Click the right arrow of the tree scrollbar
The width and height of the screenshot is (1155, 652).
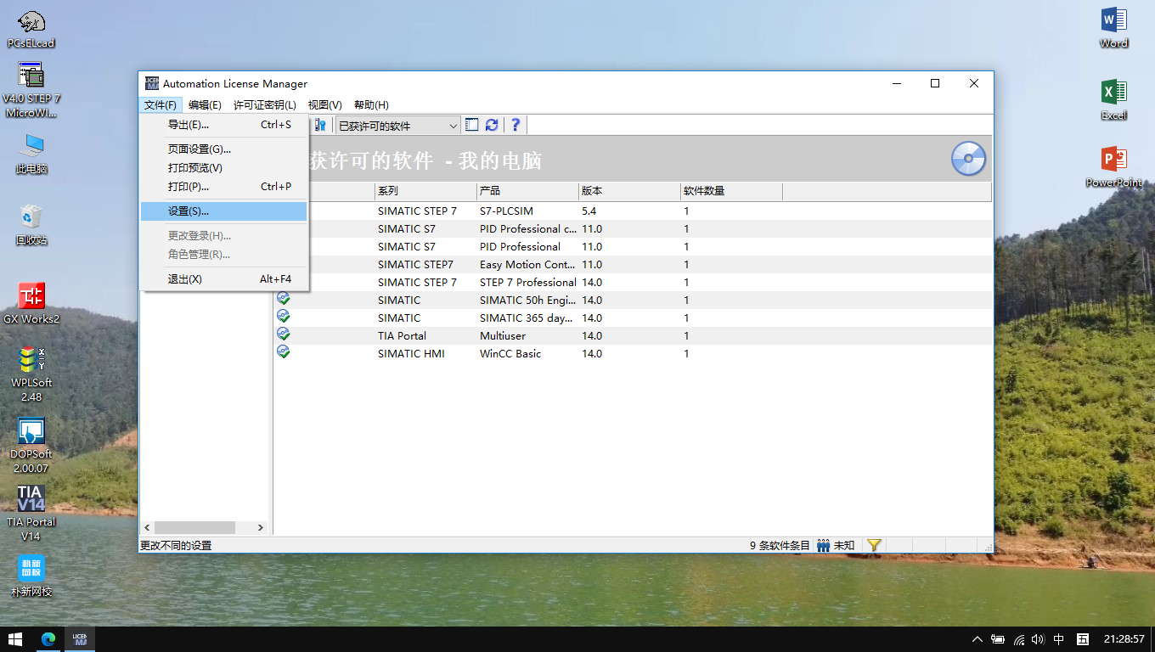pyautogui.click(x=261, y=527)
